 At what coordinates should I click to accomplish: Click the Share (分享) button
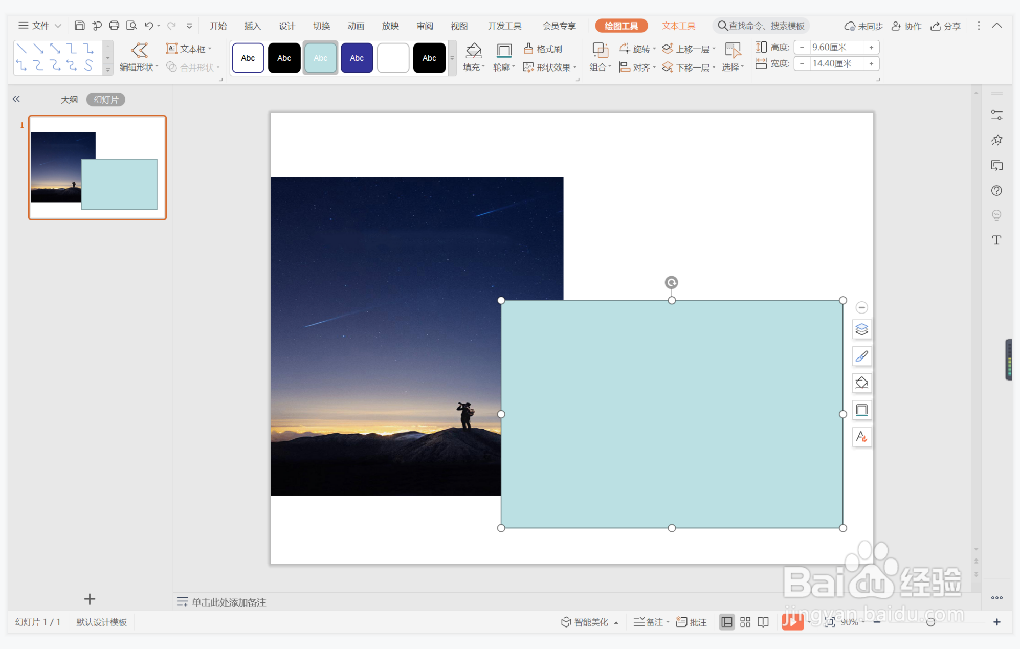pos(946,26)
